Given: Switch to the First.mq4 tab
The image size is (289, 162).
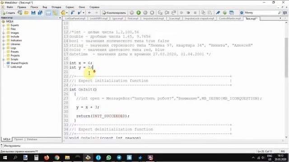Looking at the screenshot, I should [x=133, y=18].
